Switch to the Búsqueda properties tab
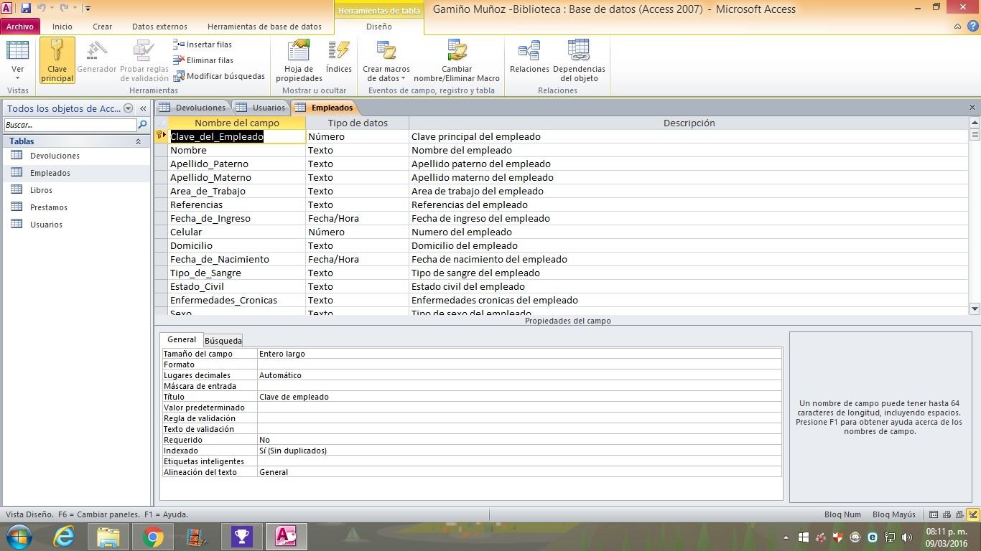The width and height of the screenshot is (981, 551). 223,340
